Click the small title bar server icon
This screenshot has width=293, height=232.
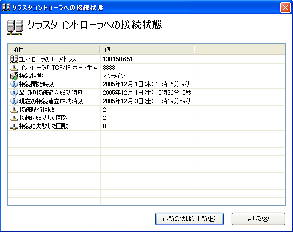click(x=6, y=7)
